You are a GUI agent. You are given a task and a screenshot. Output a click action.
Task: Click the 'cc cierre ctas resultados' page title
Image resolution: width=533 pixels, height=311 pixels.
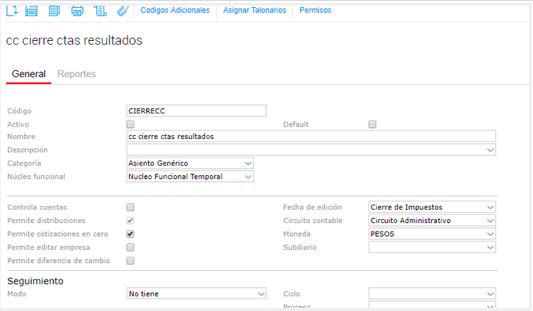[x=74, y=40]
